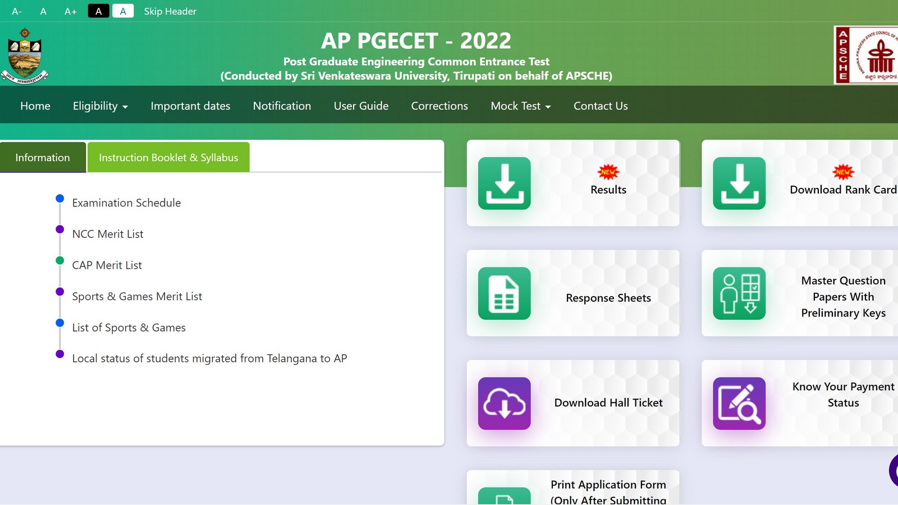Click the Download Hall Ticket label
Image resolution: width=898 pixels, height=505 pixels.
608,403
